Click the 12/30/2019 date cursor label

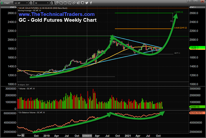pyautogui.click(x=87, y=136)
